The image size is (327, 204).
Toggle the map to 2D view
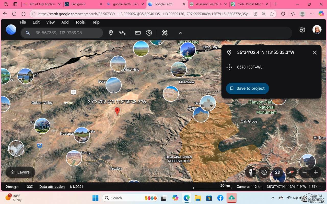(x=278, y=172)
